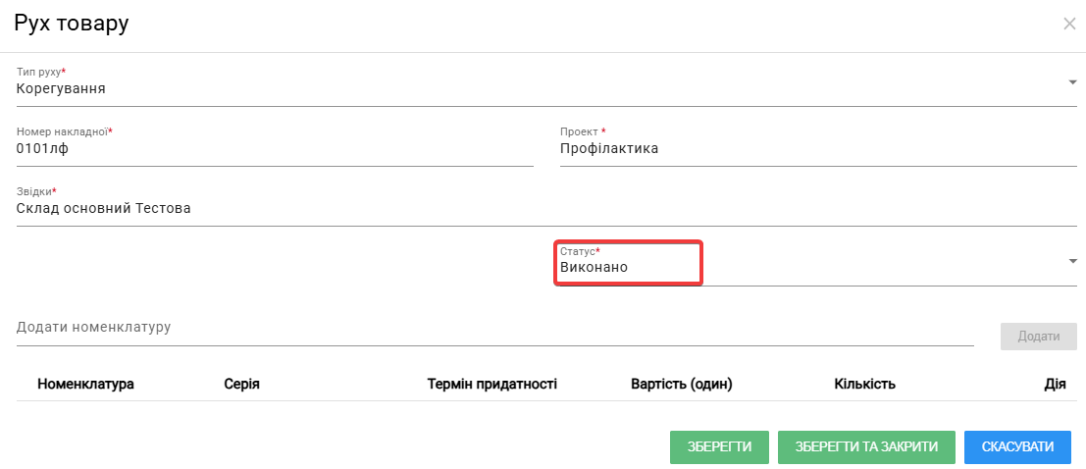Select the Кількість column header
The image size is (1086, 469).
(865, 384)
